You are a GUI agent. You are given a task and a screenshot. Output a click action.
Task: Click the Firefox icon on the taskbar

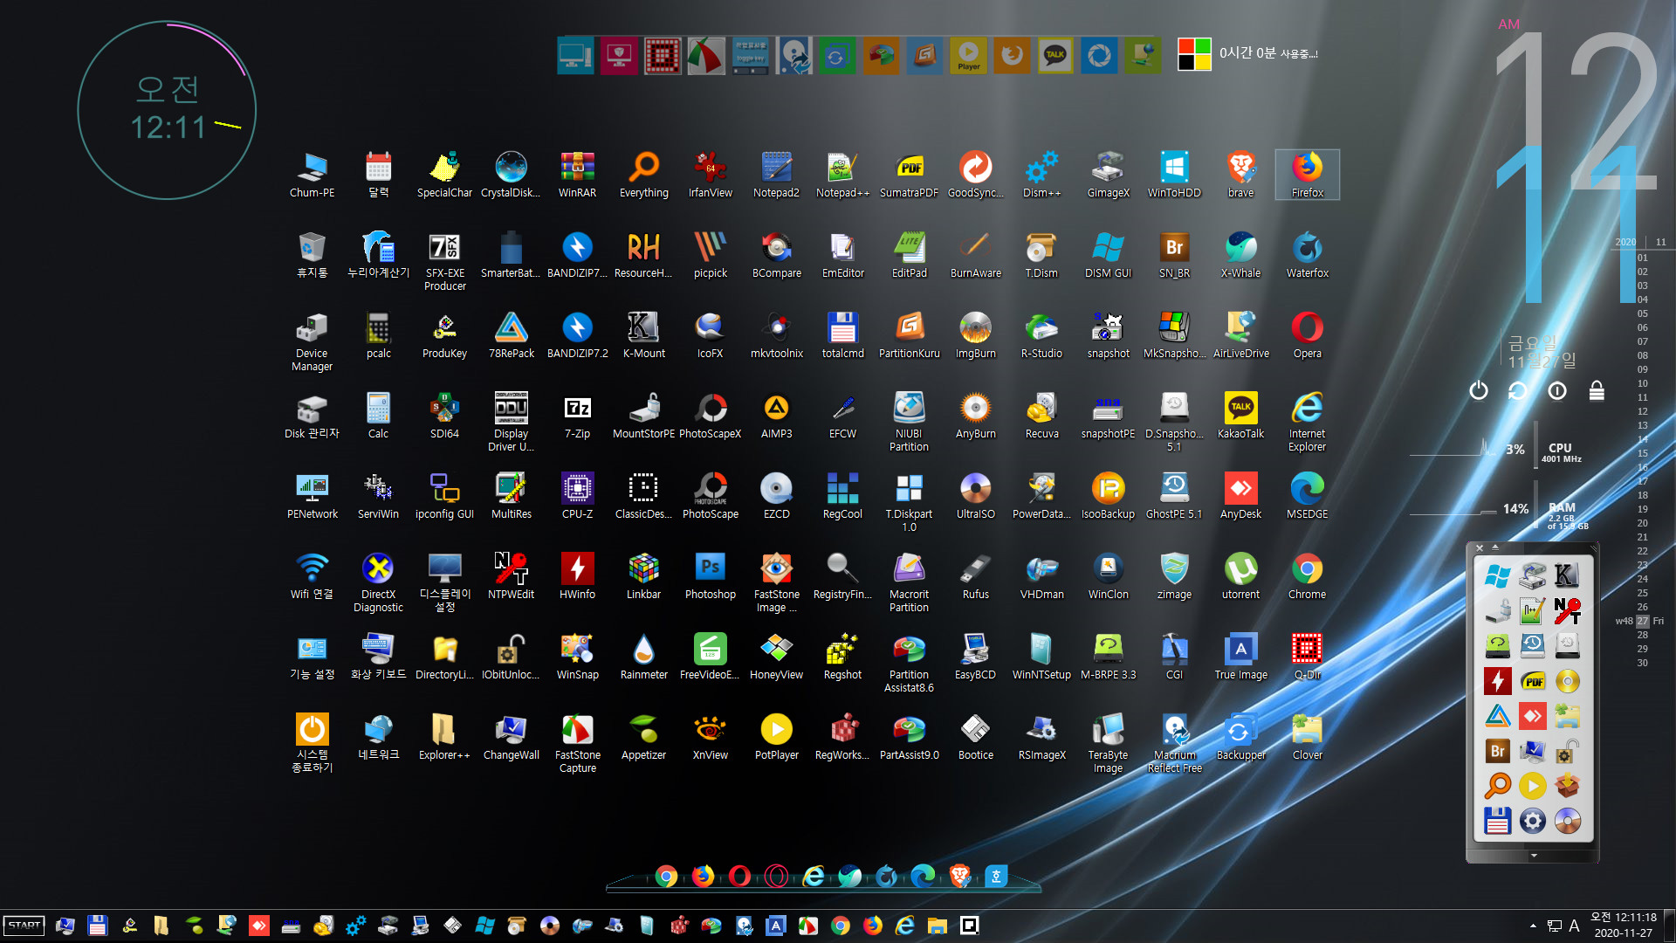click(872, 926)
